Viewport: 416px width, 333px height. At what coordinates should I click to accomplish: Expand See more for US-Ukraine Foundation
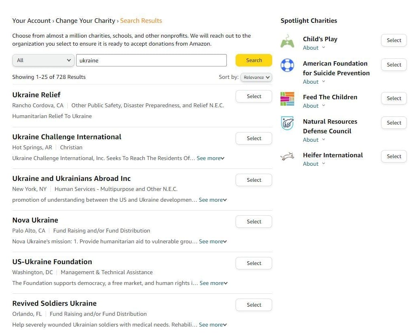click(214, 283)
